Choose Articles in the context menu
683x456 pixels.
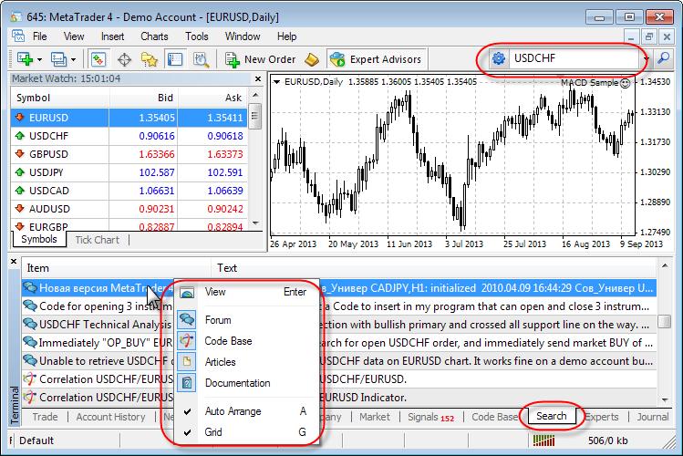click(246, 362)
